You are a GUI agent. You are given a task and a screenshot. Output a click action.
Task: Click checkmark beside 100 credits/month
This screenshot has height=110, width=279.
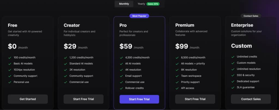pos(10,58)
